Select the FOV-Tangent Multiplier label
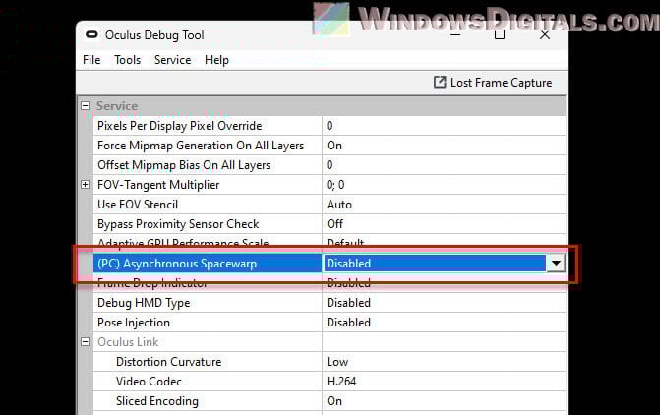 click(x=158, y=185)
